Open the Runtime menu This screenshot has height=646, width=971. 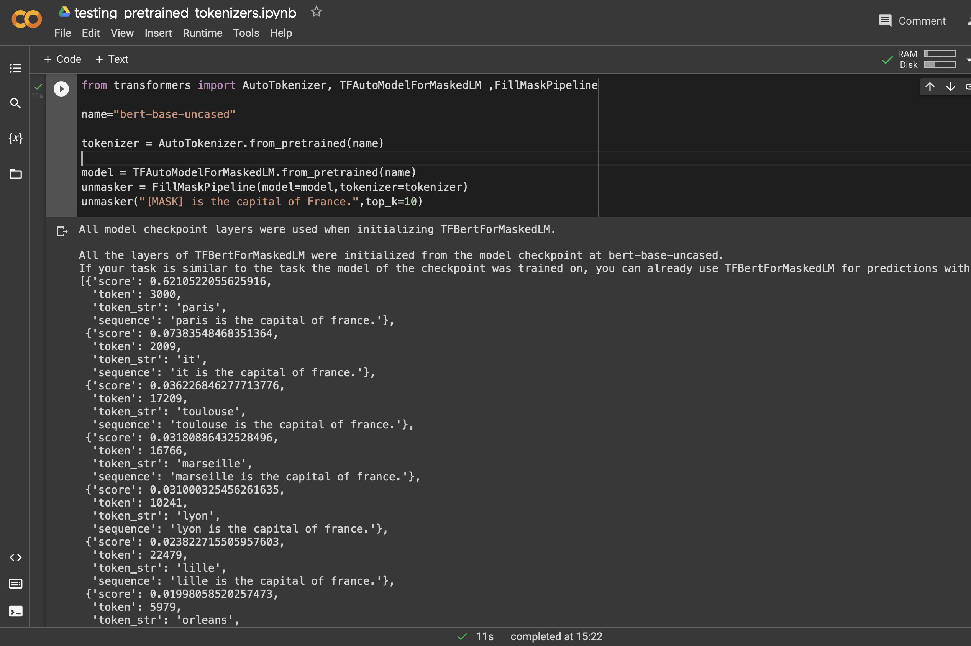pos(202,33)
